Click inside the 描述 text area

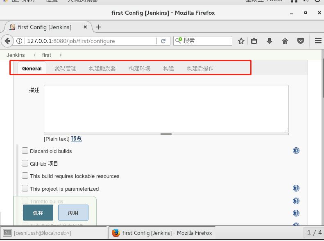point(166,108)
